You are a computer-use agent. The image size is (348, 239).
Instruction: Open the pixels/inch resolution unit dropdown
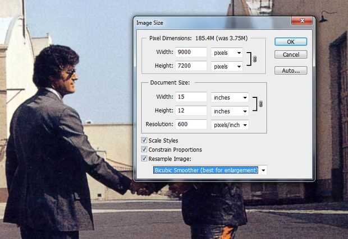point(230,125)
